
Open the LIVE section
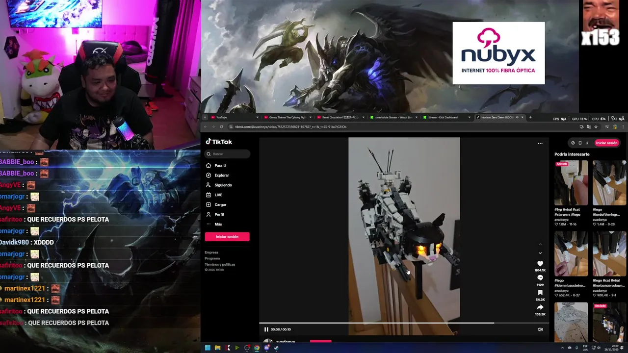click(x=218, y=195)
